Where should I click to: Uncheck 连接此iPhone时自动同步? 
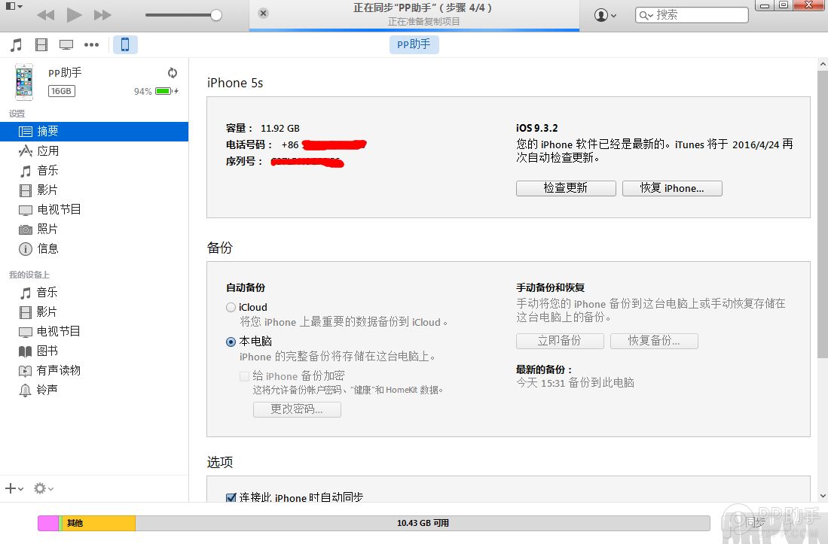click(231, 497)
